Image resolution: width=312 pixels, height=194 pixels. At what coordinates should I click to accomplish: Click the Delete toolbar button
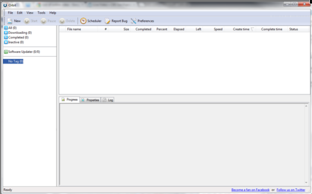tap(67, 21)
